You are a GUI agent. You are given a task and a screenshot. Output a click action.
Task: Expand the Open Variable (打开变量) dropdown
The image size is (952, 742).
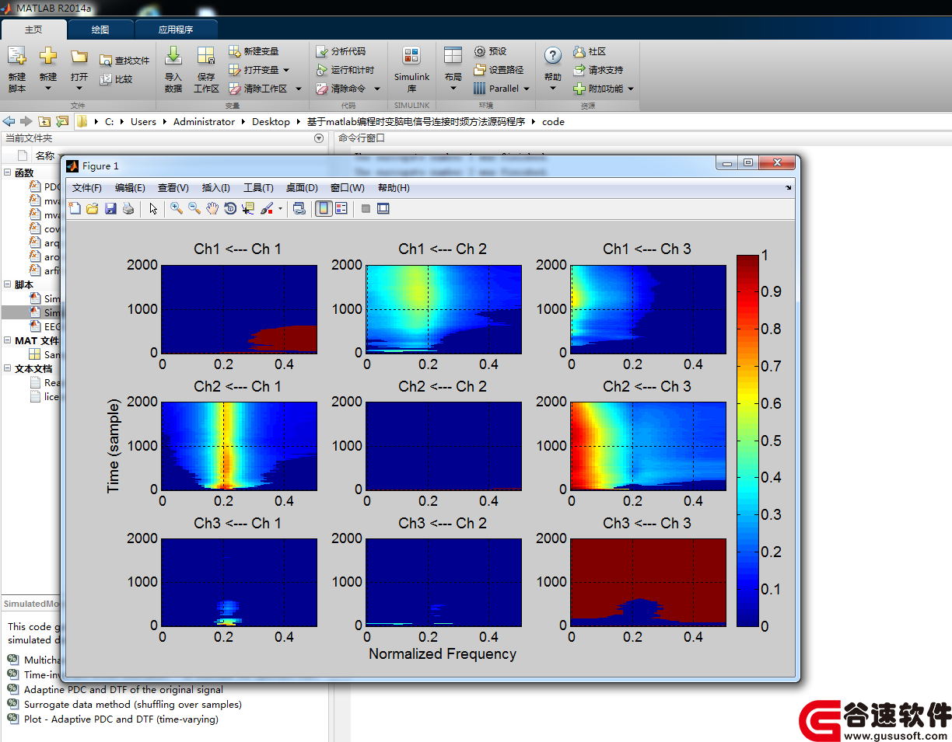tap(286, 70)
